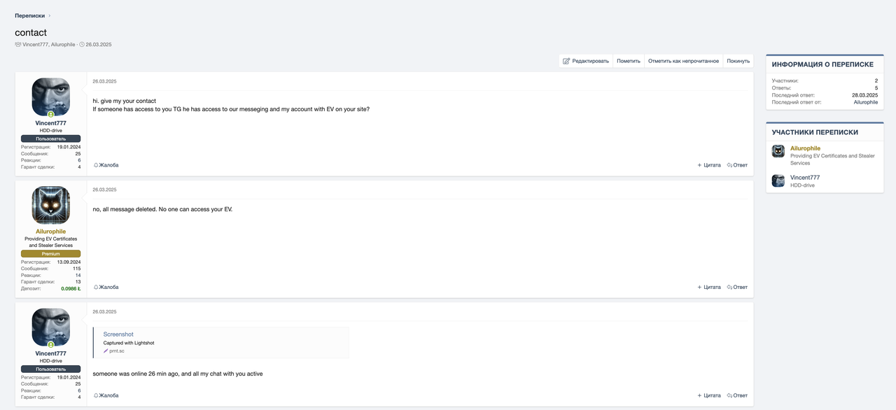Click the prnt.sc source link
Screen dimensions: 896x410
[116, 351]
